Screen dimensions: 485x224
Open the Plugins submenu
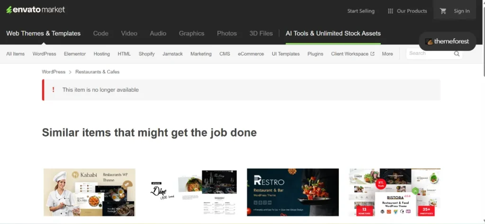[x=315, y=54]
